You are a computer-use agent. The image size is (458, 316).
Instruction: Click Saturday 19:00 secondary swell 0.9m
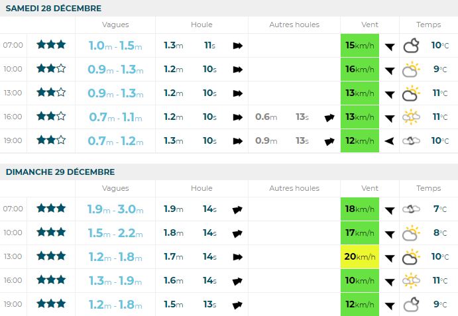pyautogui.click(x=266, y=140)
